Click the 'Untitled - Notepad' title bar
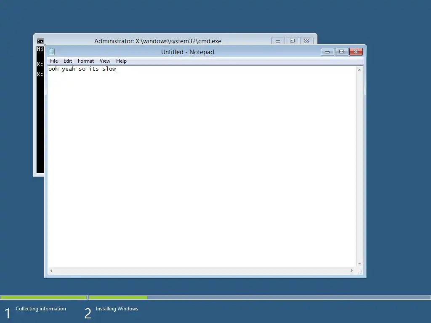Screen dimensions: 431x323 [x=187, y=52]
